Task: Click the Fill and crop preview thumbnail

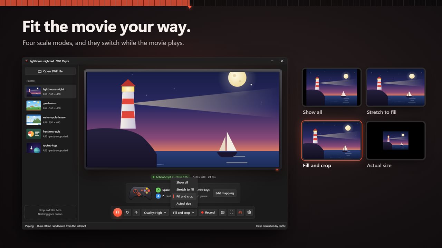Action: point(331,141)
